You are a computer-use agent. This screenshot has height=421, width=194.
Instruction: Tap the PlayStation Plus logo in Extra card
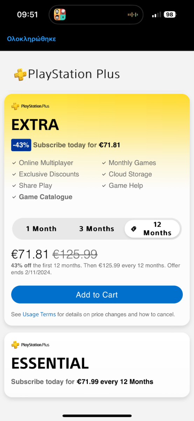(30, 106)
